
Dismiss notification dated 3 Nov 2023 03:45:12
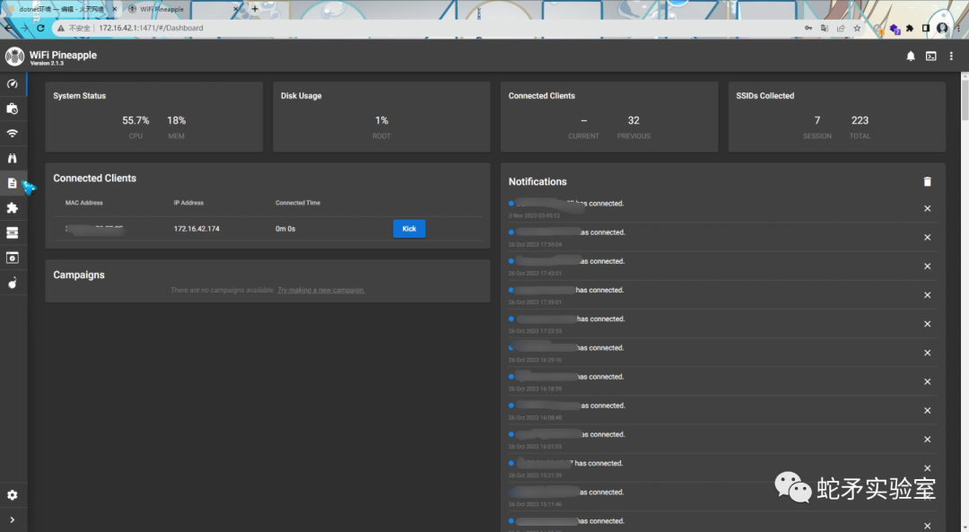coord(927,208)
